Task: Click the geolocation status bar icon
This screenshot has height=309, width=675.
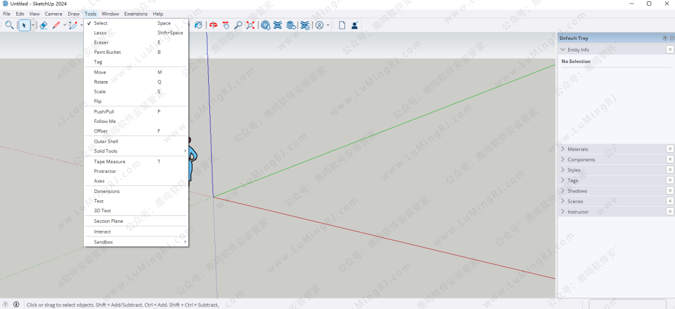Action: click(x=6, y=305)
